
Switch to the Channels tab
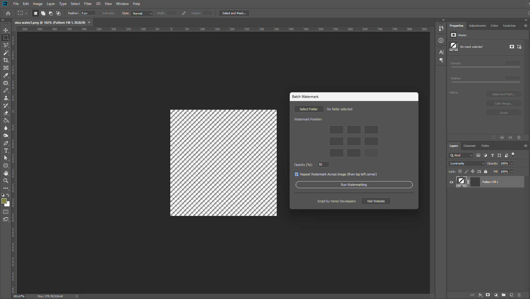tap(469, 146)
